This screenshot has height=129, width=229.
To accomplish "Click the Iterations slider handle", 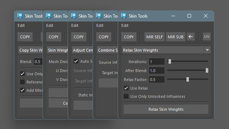I will click(170, 61).
